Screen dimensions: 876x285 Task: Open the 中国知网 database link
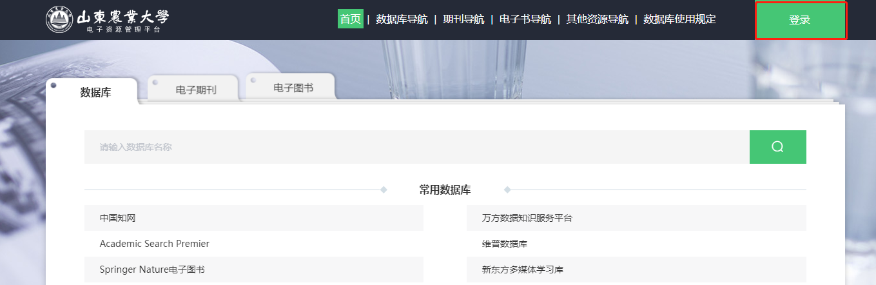tap(117, 218)
